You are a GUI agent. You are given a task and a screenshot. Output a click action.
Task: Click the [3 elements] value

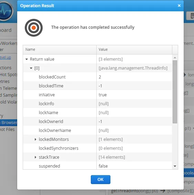[x=111, y=59]
